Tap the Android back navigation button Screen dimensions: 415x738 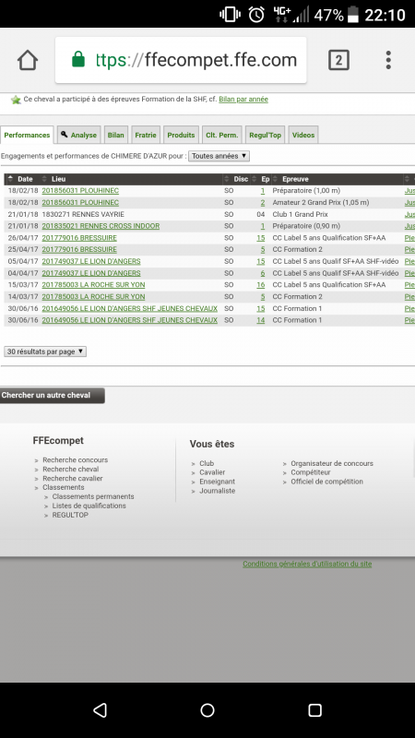point(101,709)
